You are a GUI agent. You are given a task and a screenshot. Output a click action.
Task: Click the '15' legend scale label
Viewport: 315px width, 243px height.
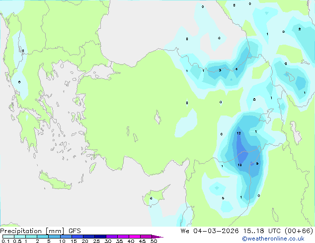tap(74, 241)
